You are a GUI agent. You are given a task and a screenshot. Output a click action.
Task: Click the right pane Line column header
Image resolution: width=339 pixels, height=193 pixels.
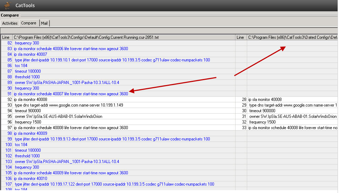pos(241,37)
